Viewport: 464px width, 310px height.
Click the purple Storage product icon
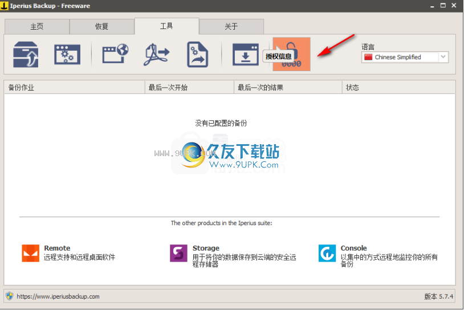(x=178, y=253)
